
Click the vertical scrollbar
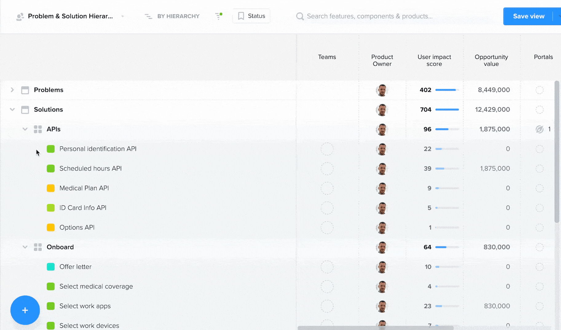pyautogui.click(x=557, y=152)
